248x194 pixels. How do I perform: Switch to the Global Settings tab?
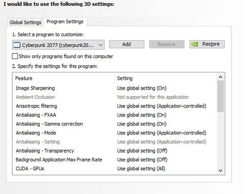point(25,22)
